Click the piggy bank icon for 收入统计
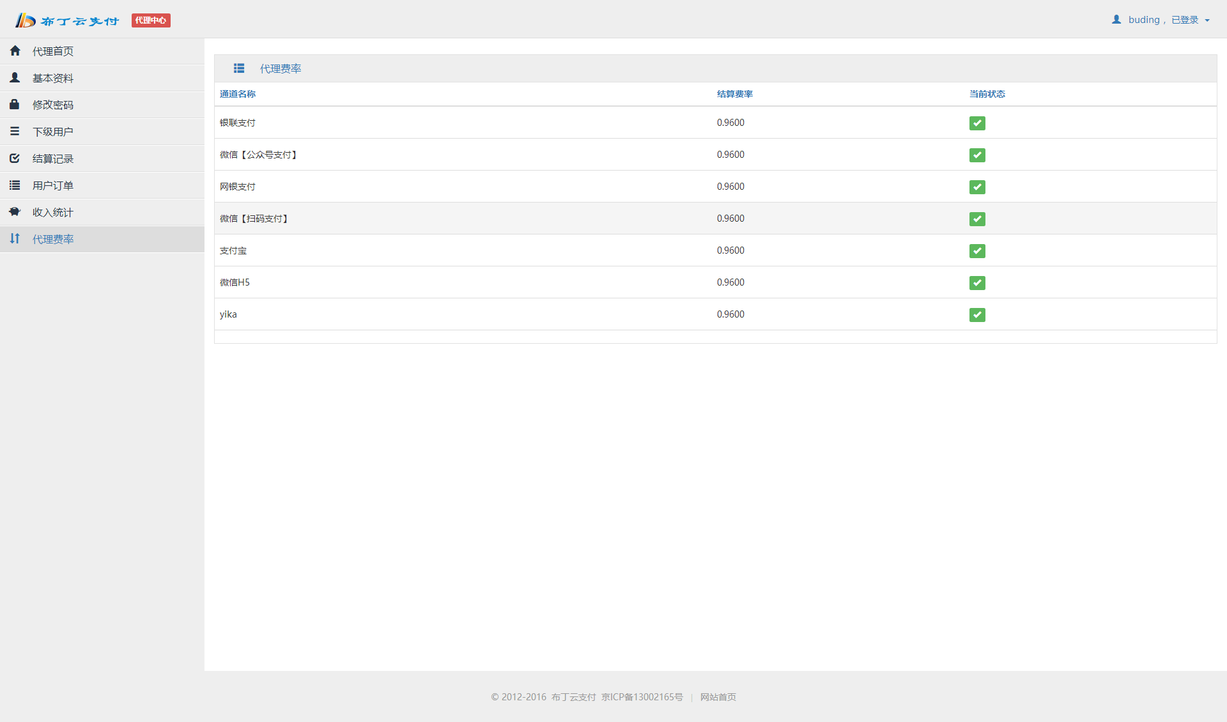Image resolution: width=1227 pixels, height=722 pixels. coord(15,211)
